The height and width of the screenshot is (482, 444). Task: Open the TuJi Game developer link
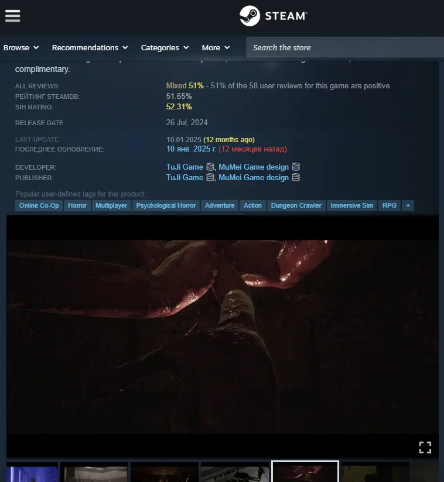coord(185,167)
